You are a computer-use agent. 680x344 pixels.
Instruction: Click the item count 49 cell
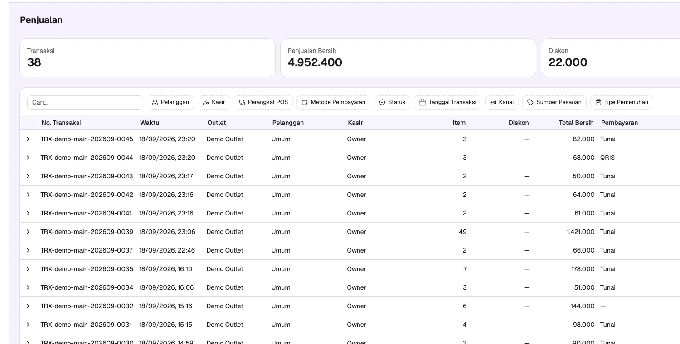(x=462, y=232)
